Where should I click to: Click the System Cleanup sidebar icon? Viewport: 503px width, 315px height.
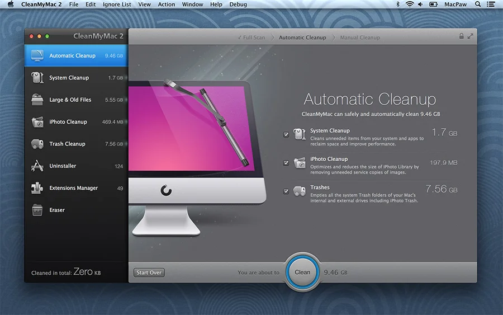click(x=37, y=78)
